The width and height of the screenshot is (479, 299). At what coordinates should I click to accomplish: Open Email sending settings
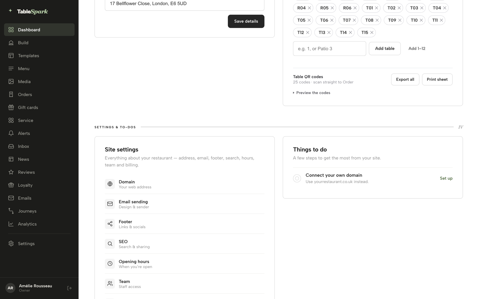[185, 204]
